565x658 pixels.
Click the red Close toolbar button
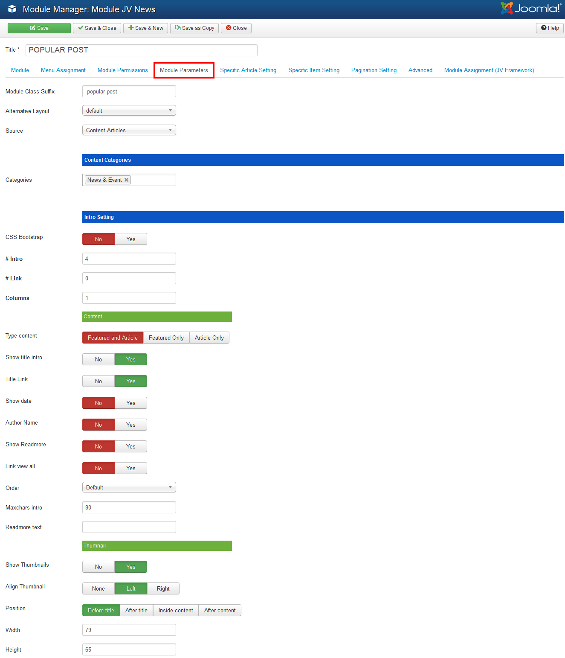tap(236, 28)
